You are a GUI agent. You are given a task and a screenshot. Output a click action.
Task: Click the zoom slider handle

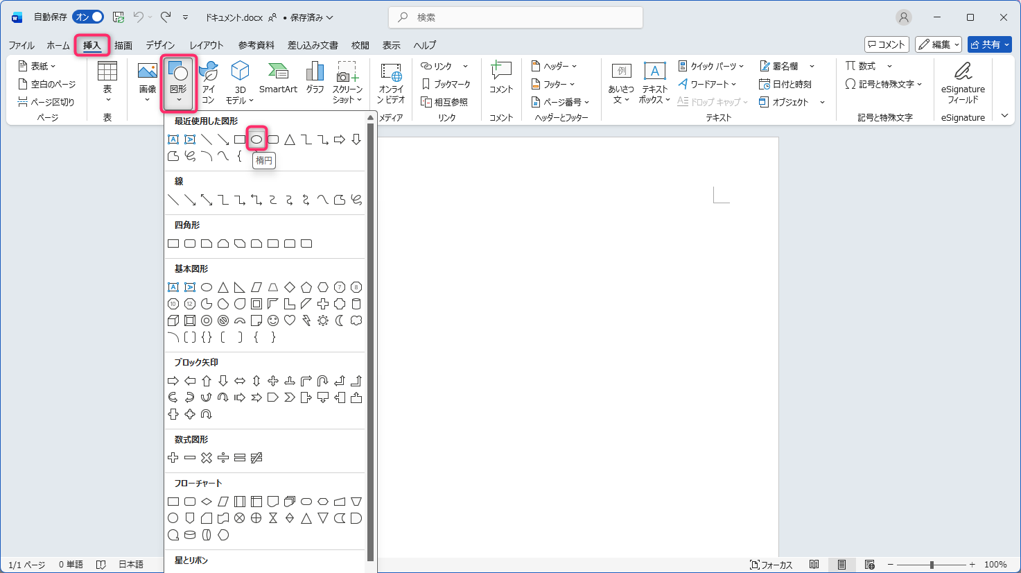932,565
